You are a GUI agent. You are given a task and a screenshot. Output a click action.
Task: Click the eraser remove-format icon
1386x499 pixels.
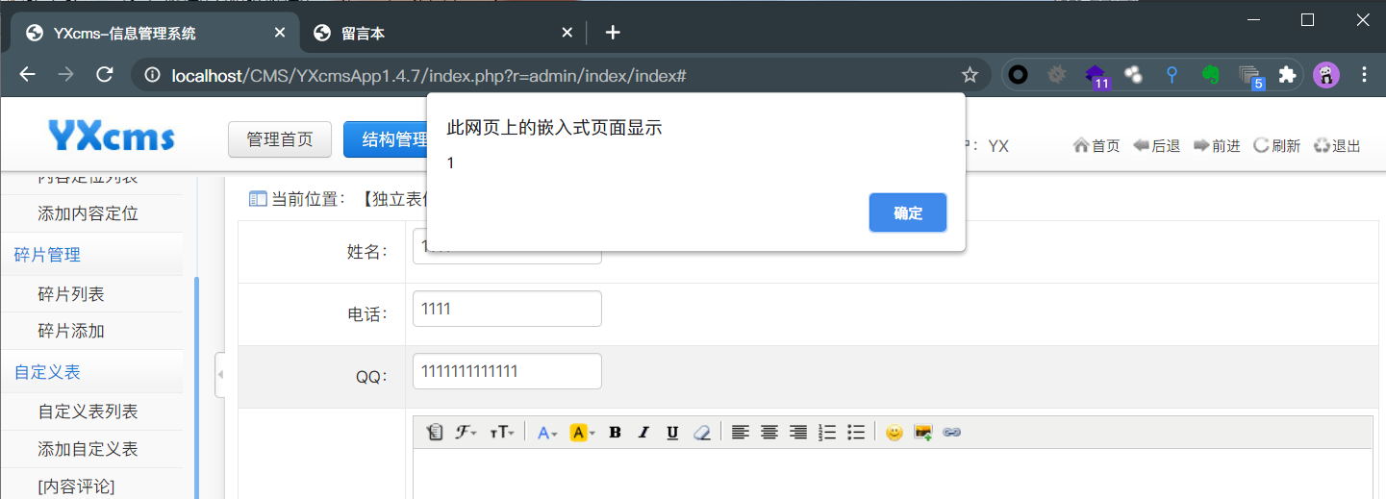[x=701, y=433]
